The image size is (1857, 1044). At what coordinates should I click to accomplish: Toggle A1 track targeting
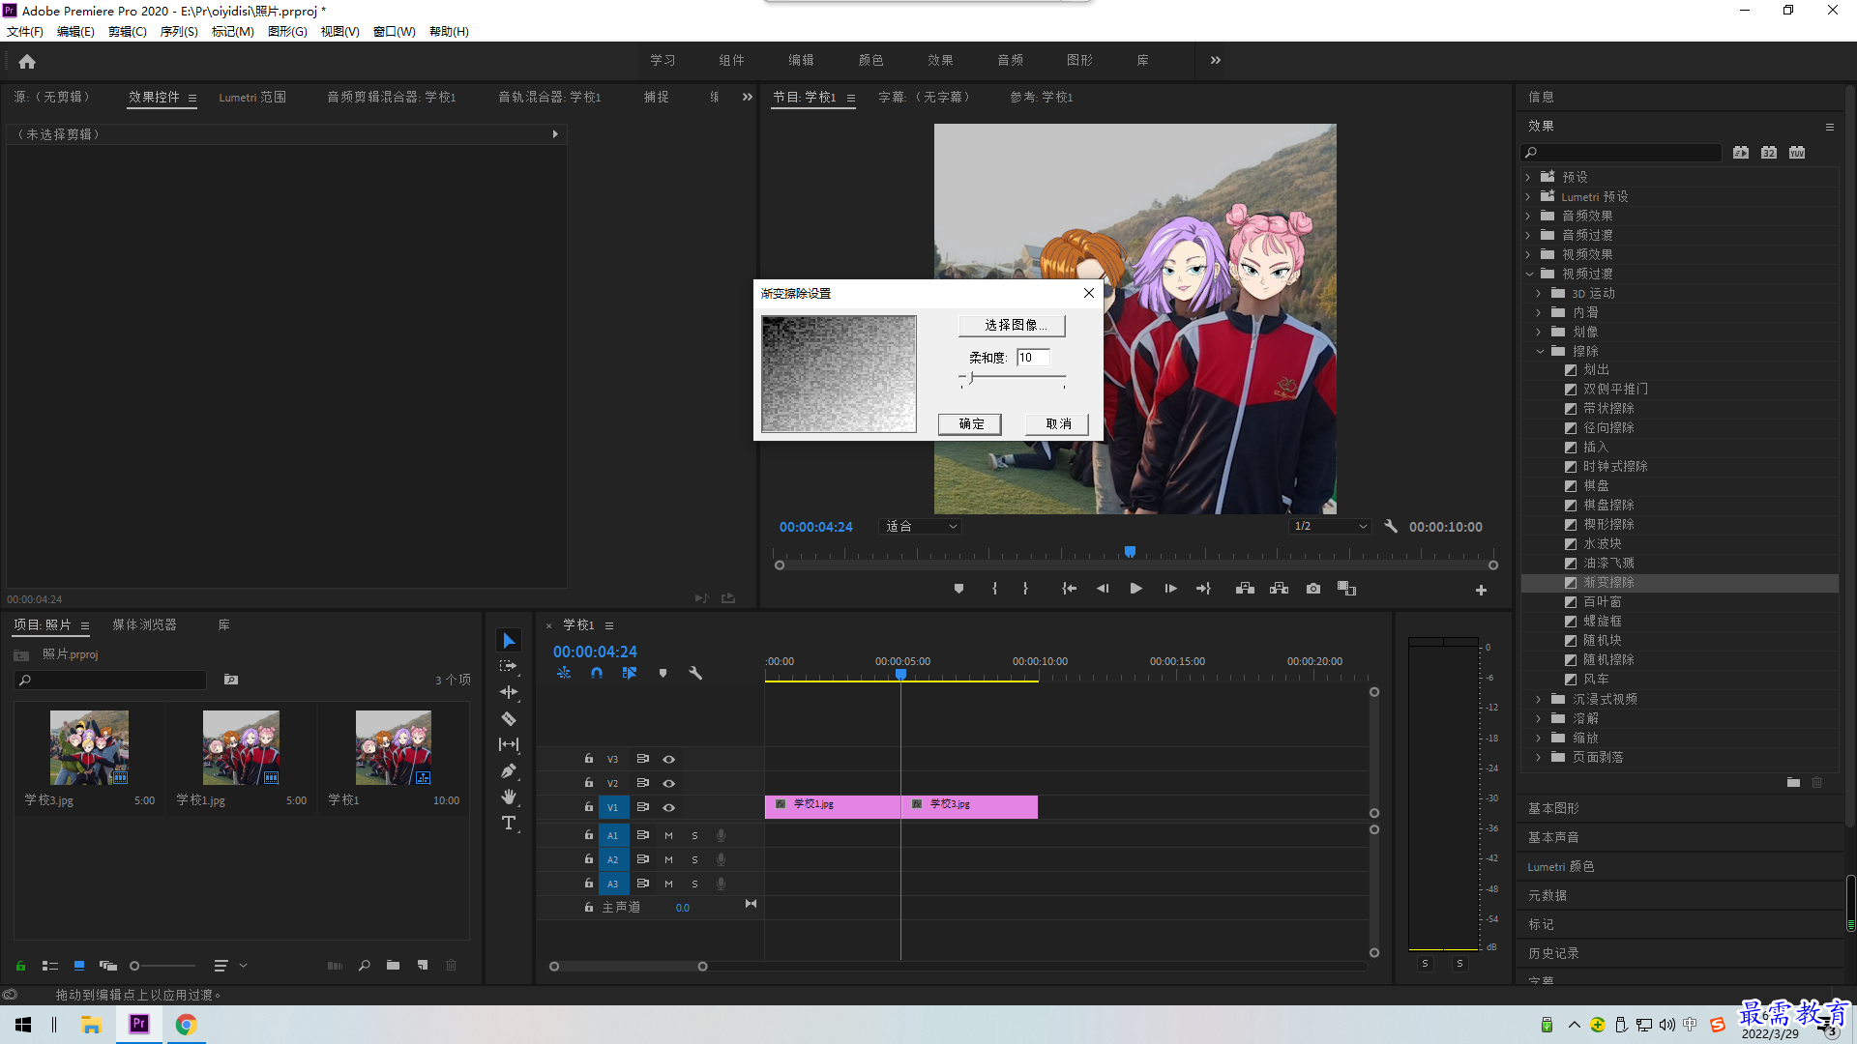point(612,835)
